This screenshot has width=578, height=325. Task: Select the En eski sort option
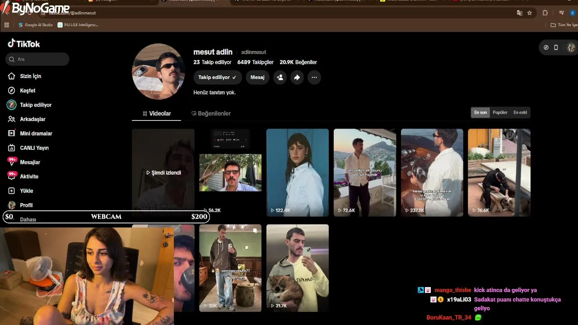(520, 112)
